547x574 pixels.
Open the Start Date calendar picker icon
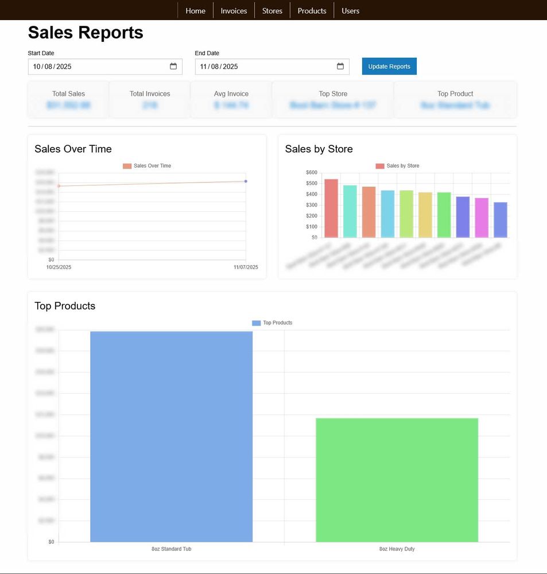click(x=173, y=67)
